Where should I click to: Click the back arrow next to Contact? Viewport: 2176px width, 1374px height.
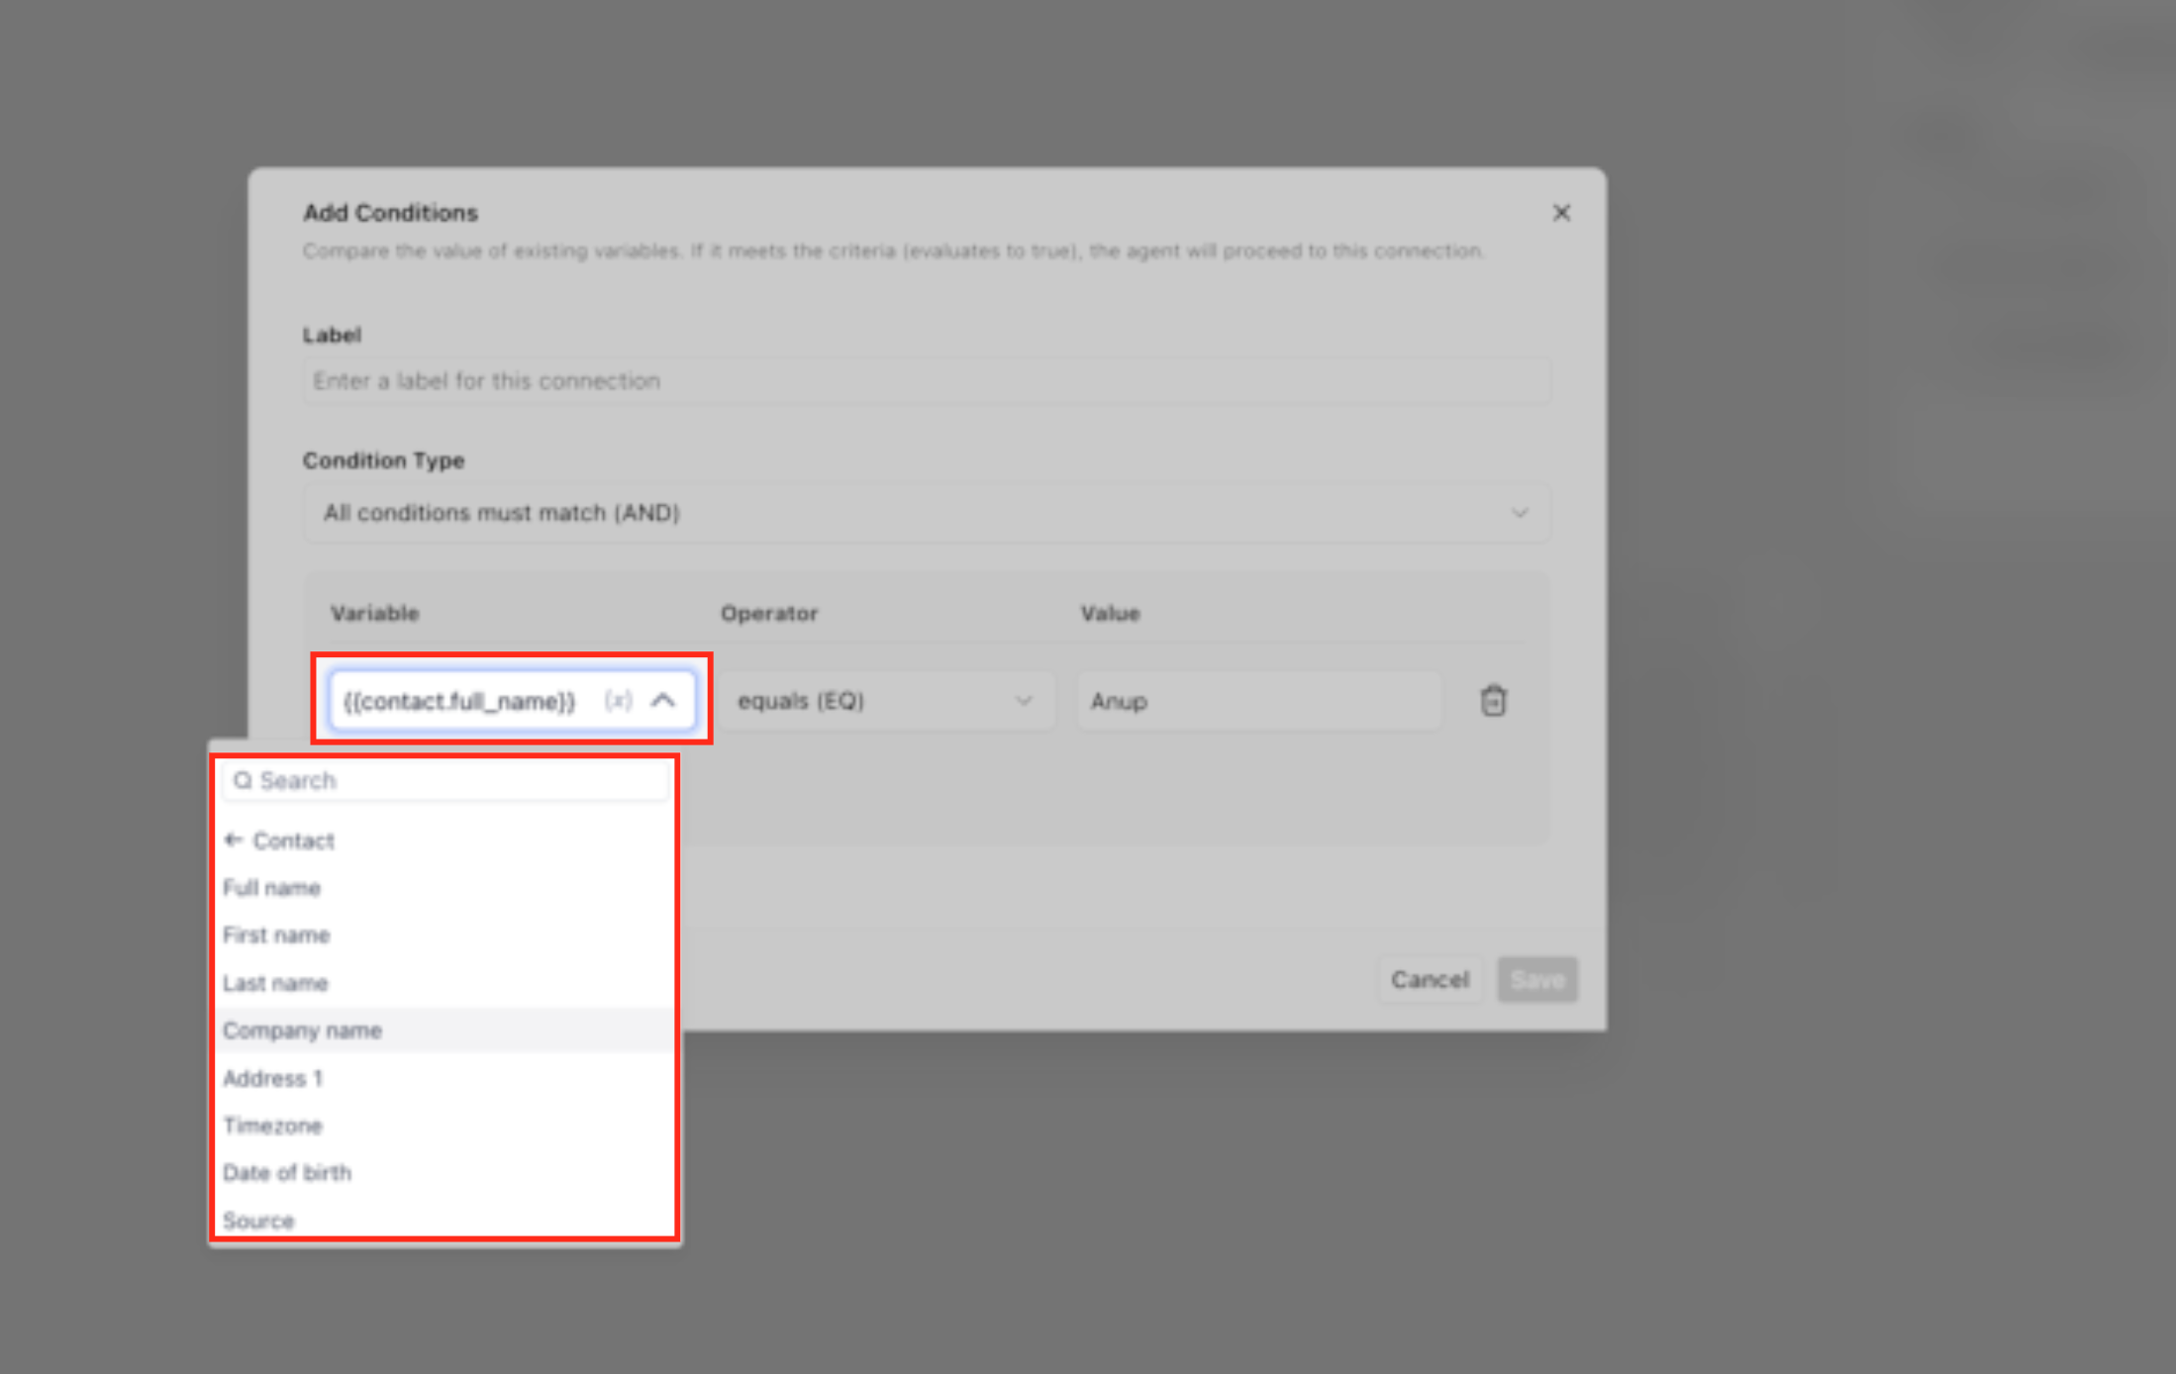pyautogui.click(x=234, y=840)
